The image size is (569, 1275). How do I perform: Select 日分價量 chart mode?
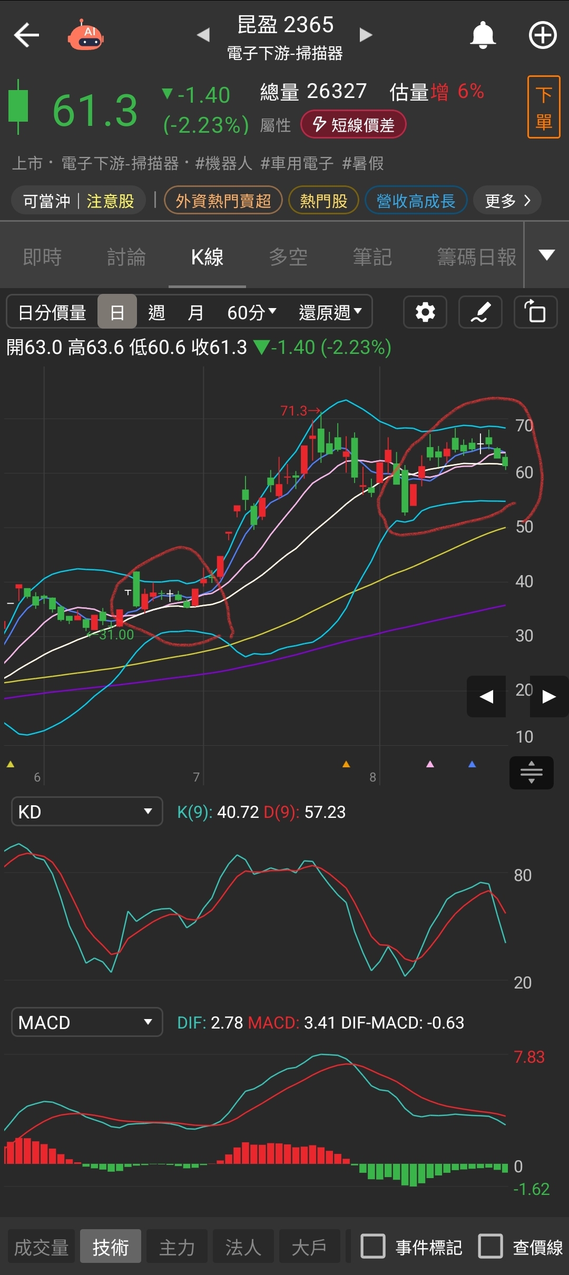click(52, 312)
